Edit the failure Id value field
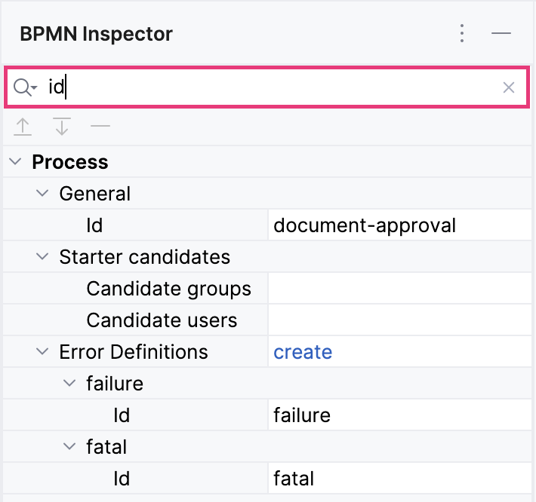The height and width of the screenshot is (502, 536). pyautogui.click(x=400, y=415)
